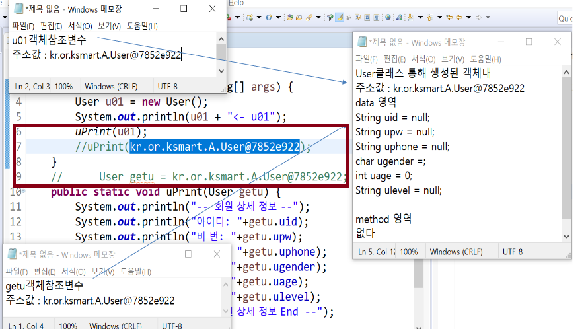Open 보기(V) menu in u01 Notepad window
The width and height of the screenshot is (584, 329).
click(x=109, y=26)
